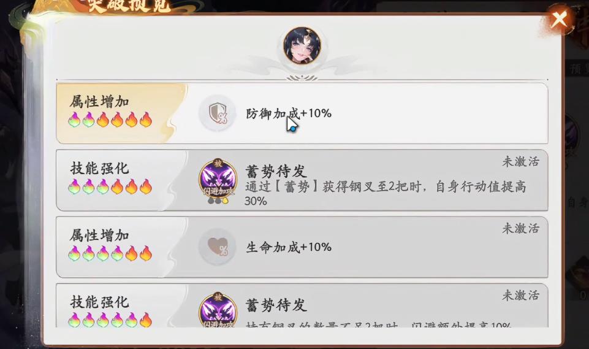The image size is (589, 349).
Task: Select the first 属性增加 row header
Action: 99,102
